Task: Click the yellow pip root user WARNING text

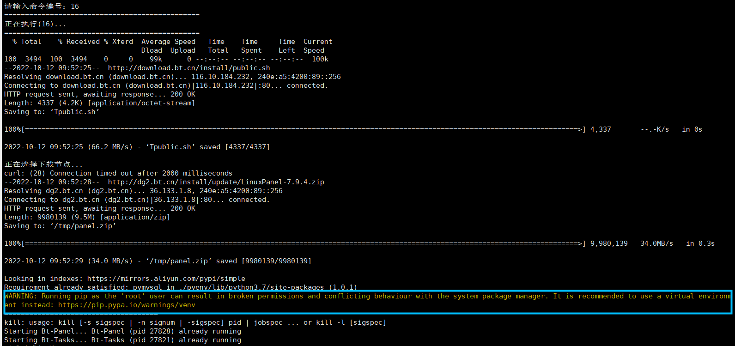Action: (x=368, y=300)
